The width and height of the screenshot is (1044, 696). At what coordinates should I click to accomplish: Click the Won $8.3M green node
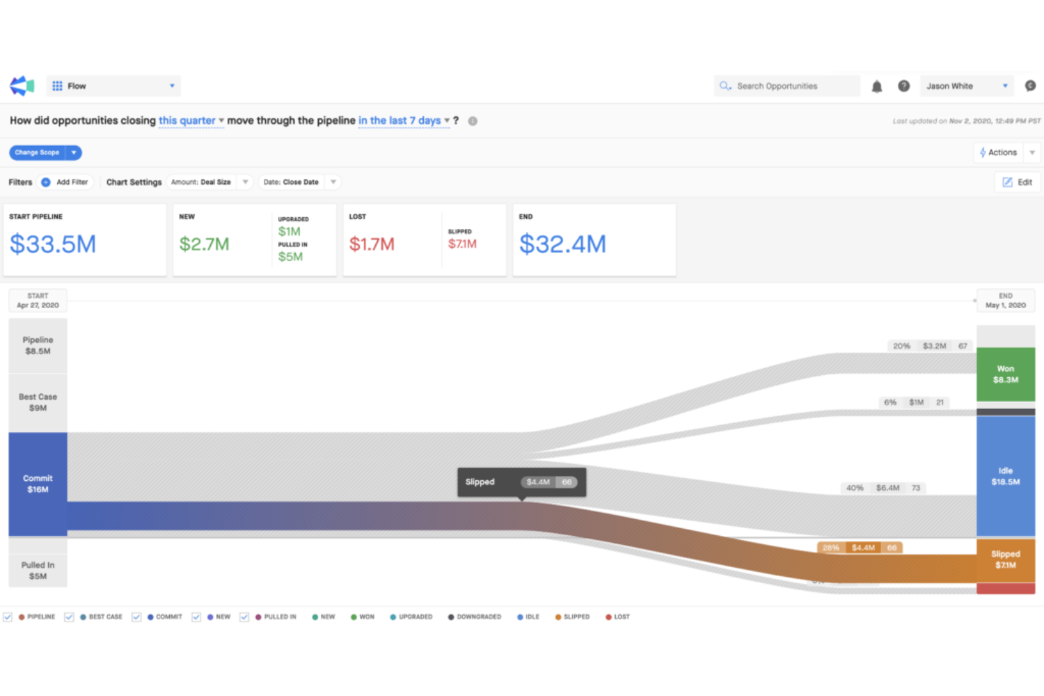[x=1004, y=374]
